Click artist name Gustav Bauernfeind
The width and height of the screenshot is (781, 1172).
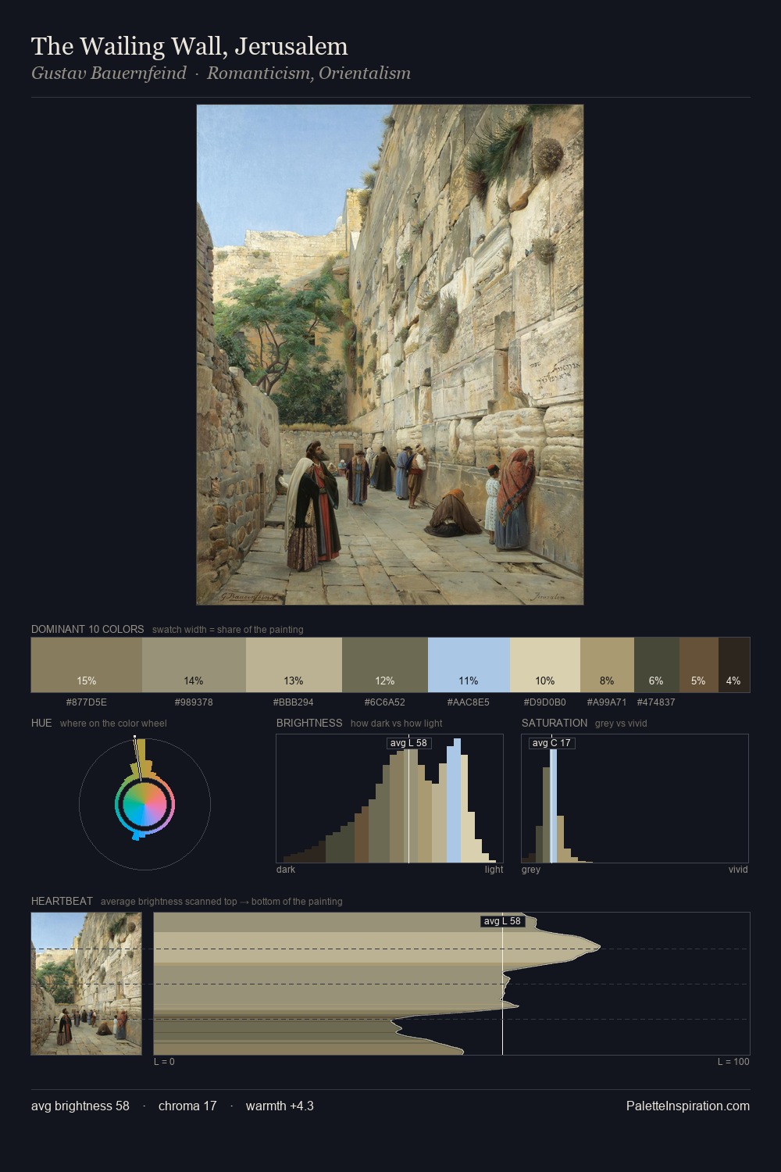109,73
